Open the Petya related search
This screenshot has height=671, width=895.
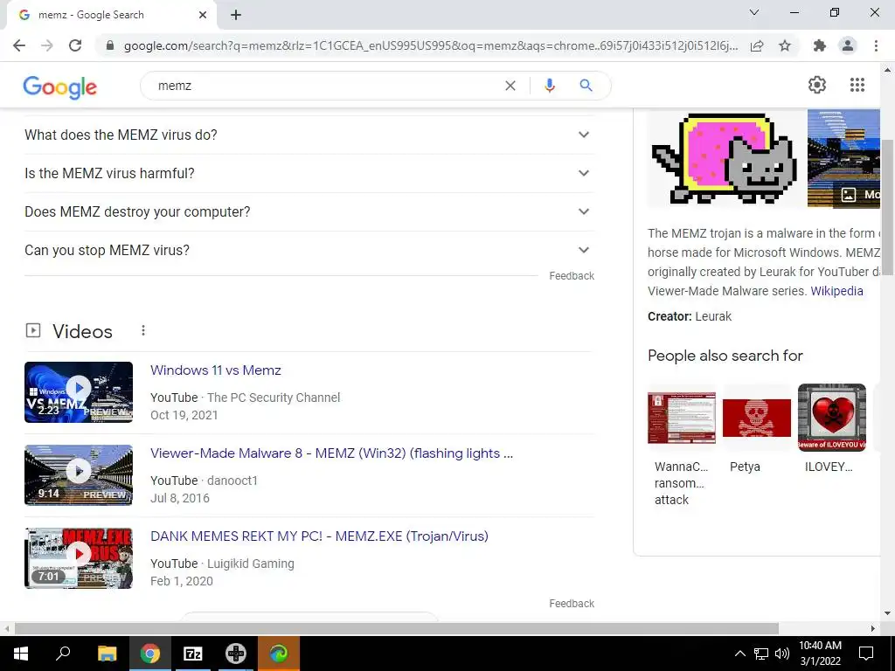[x=757, y=429]
